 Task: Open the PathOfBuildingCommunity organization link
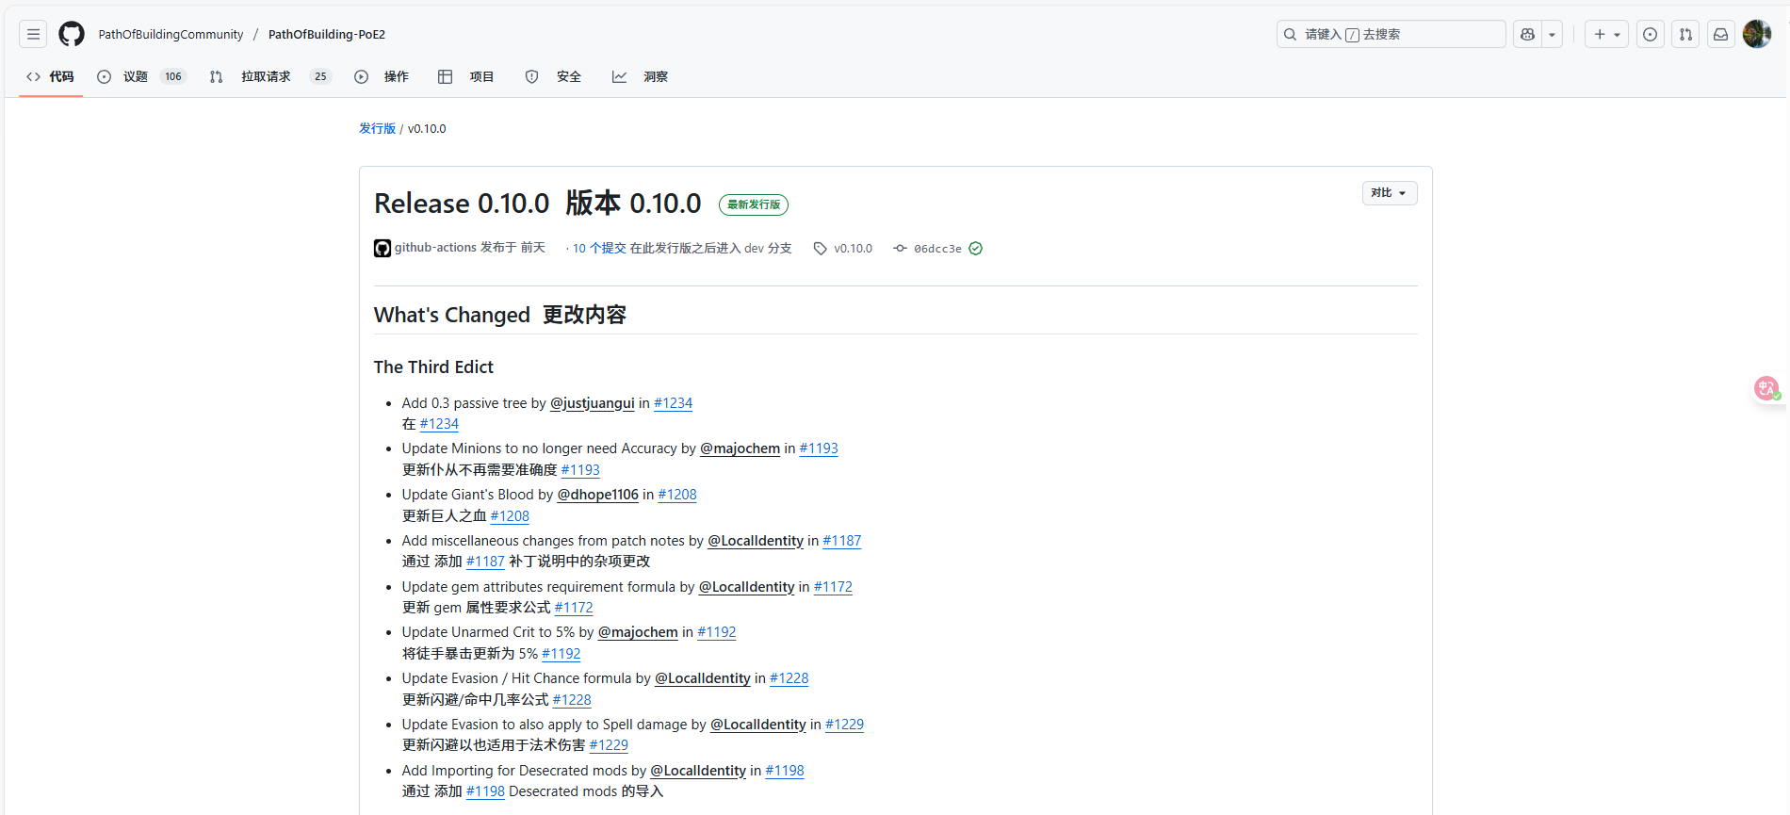click(x=171, y=35)
